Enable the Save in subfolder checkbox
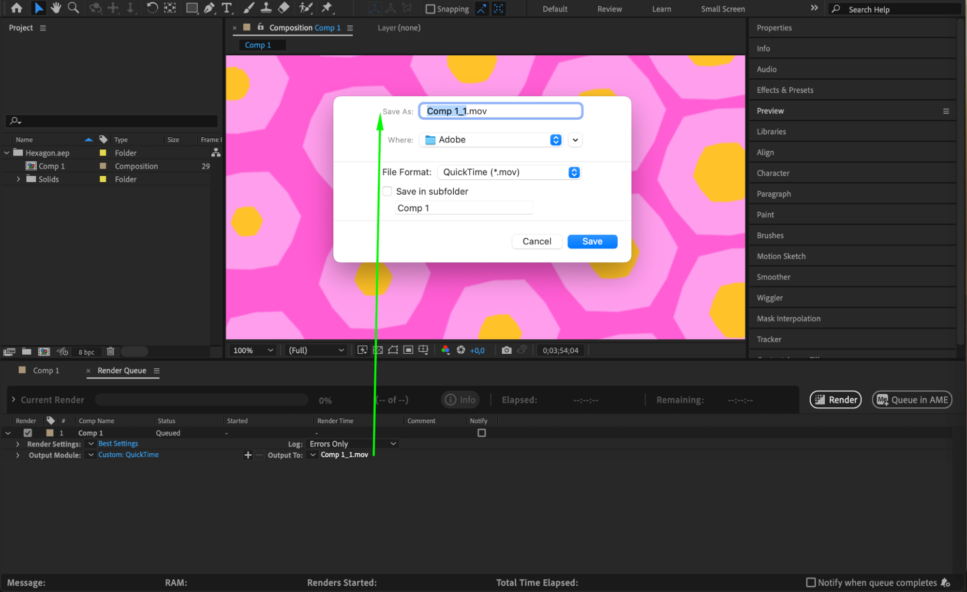This screenshot has height=592, width=967. point(387,191)
